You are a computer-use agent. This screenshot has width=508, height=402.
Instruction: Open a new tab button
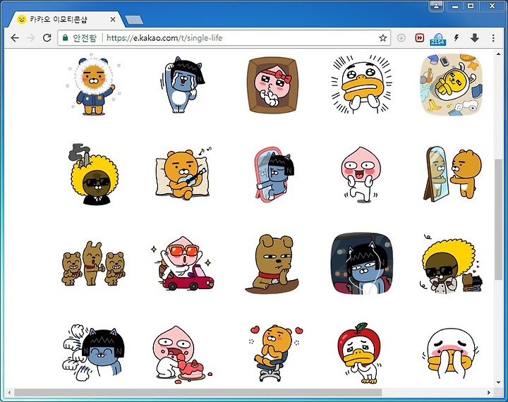coord(134,20)
